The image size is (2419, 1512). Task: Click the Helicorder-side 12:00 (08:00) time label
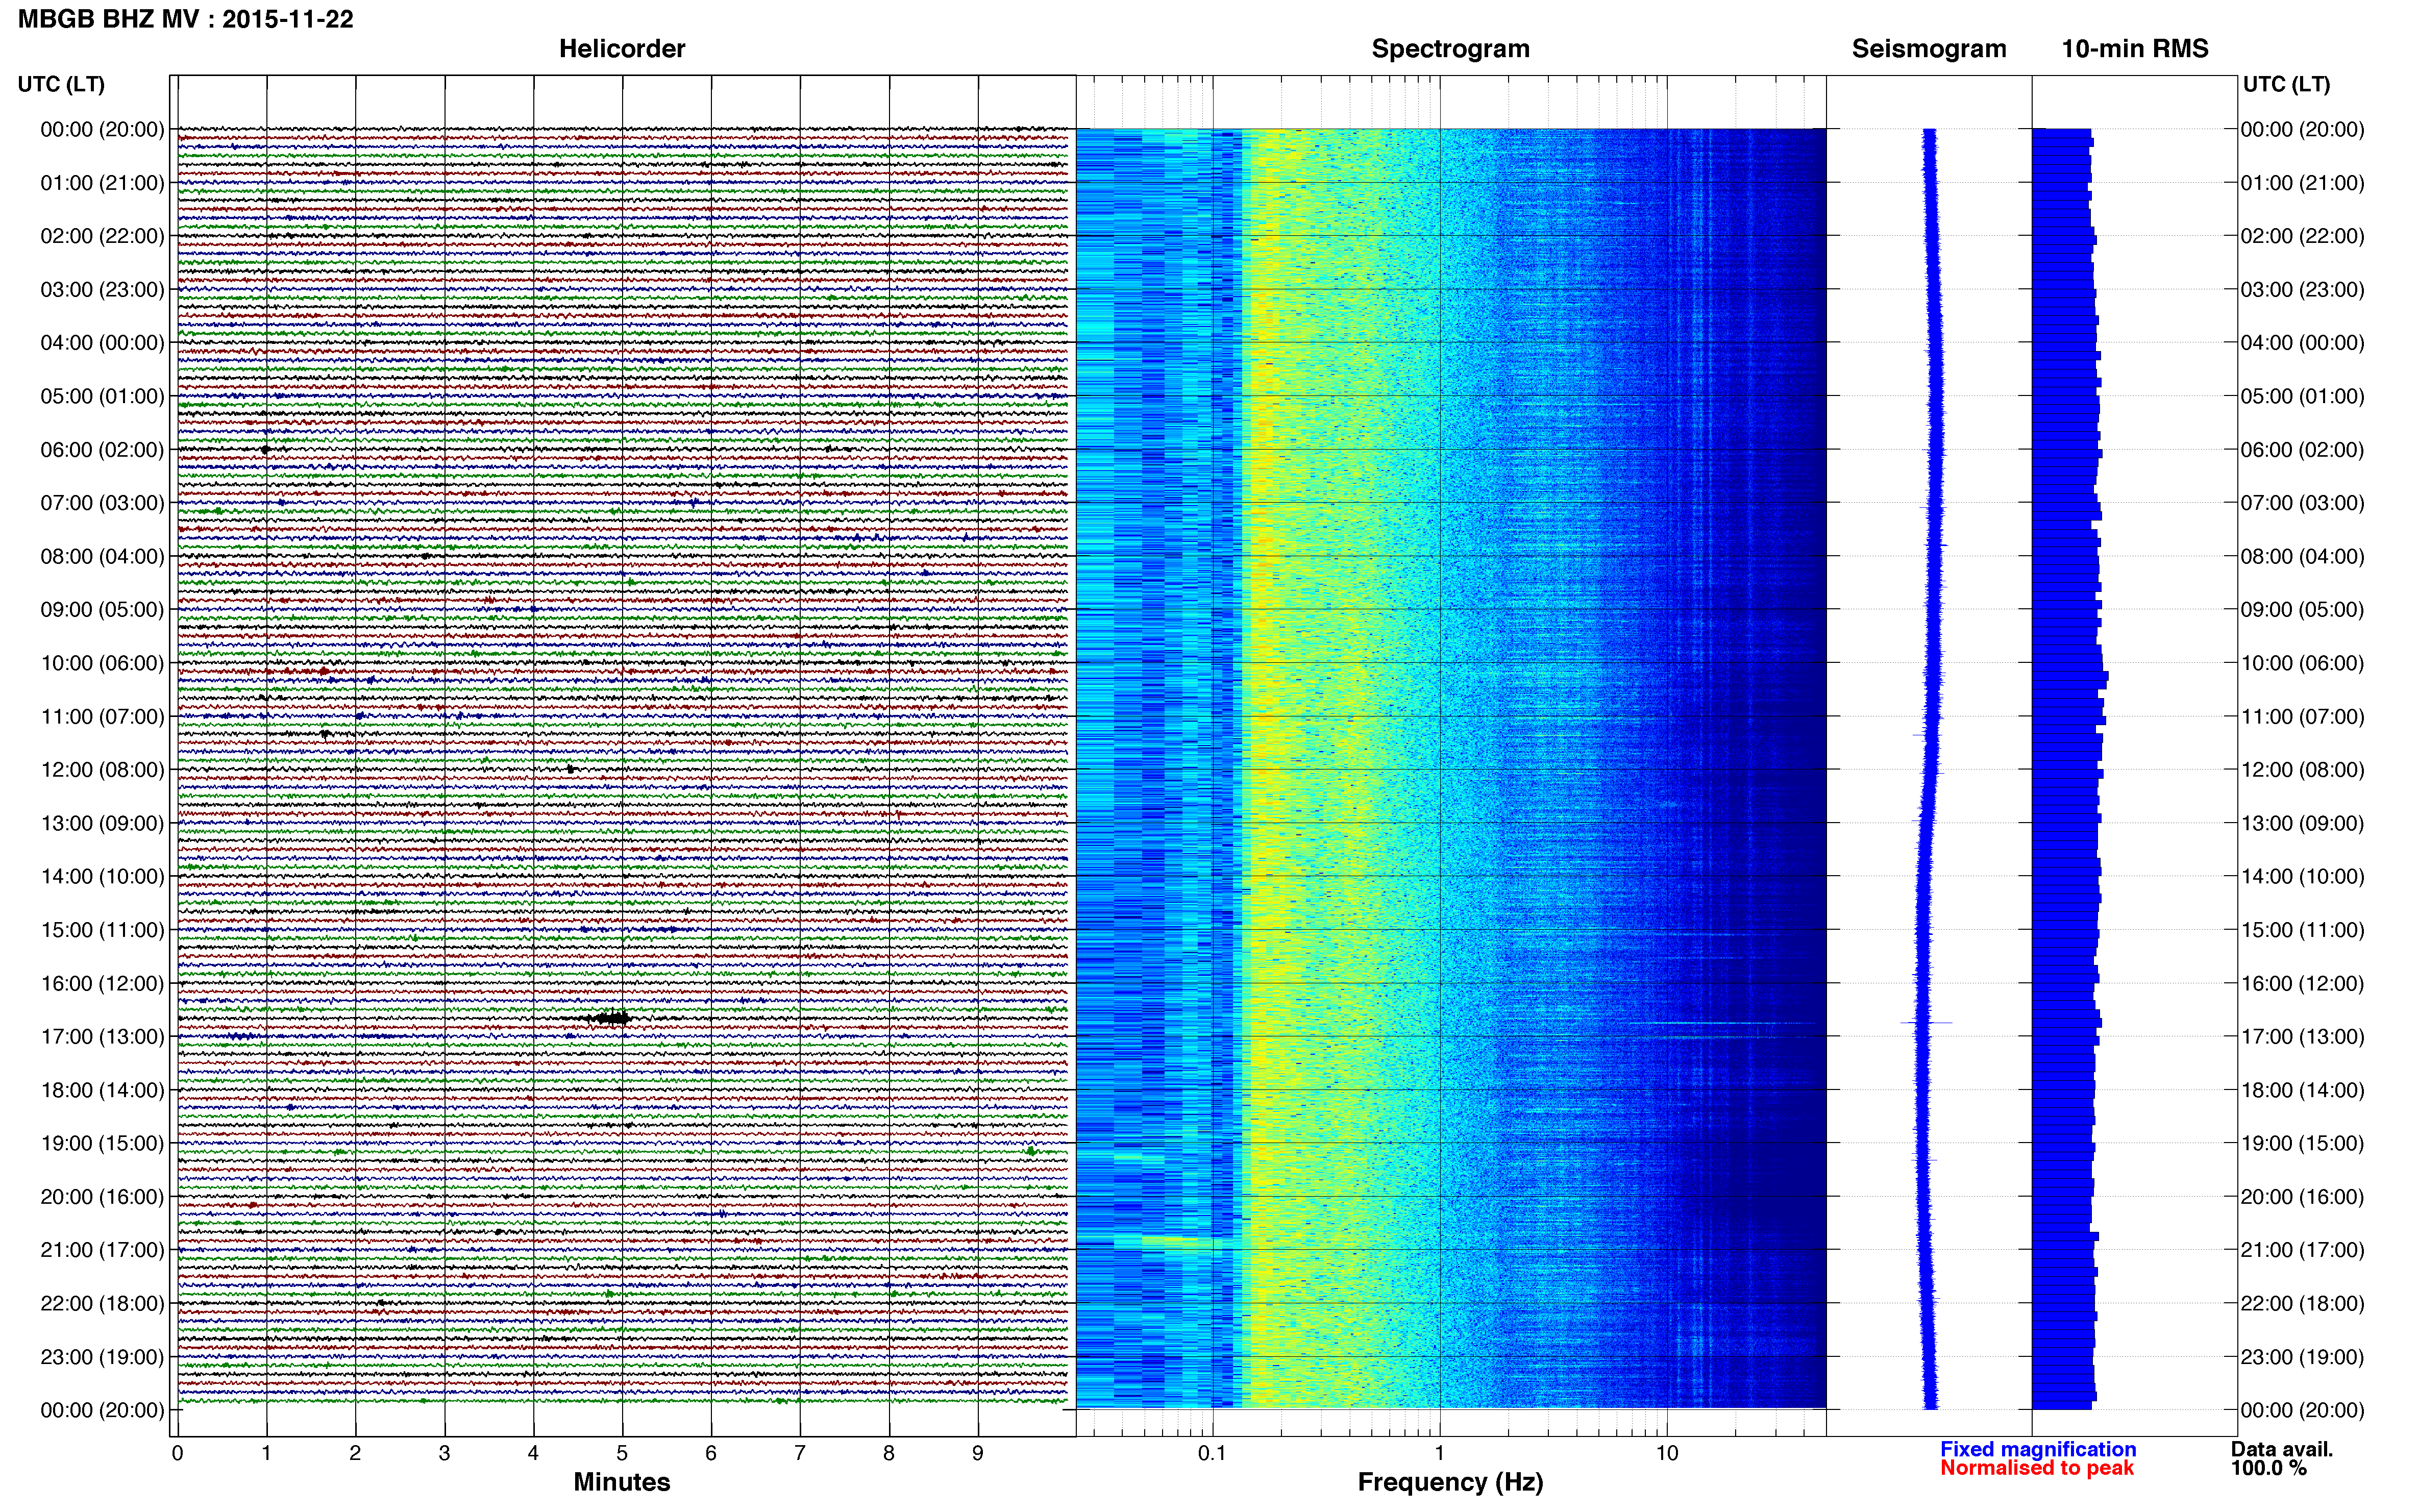102,770
